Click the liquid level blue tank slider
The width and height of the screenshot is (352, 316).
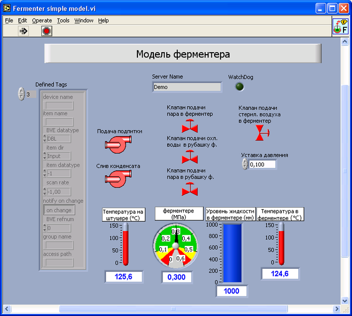pos(232,253)
